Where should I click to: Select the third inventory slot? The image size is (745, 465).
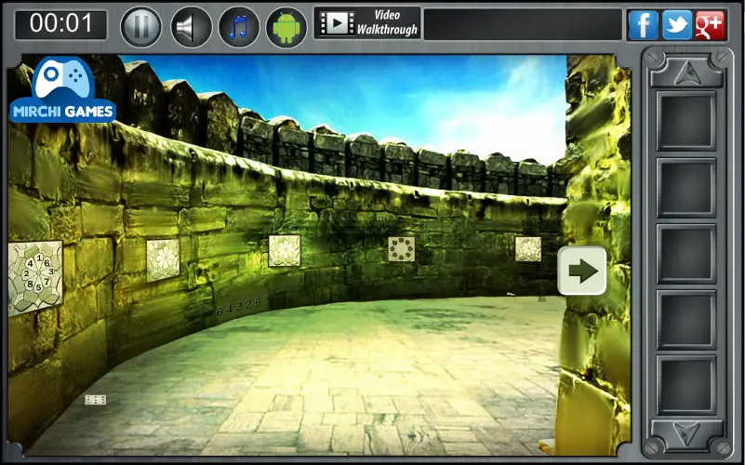[x=686, y=254]
